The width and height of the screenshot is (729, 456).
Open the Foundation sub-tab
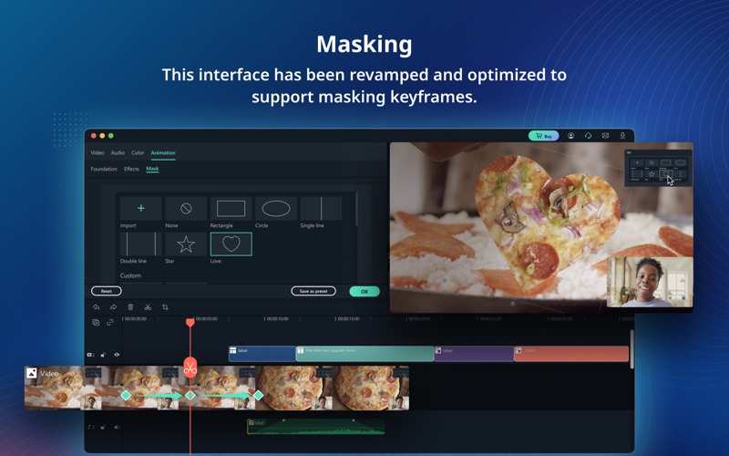pyautogui.click(x=104, y=169)
